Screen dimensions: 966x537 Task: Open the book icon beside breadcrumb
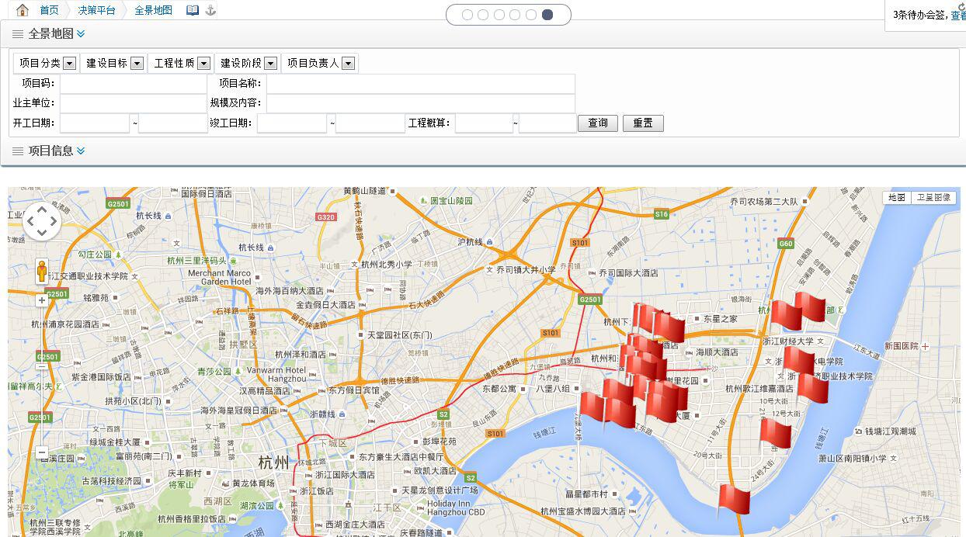coord(193,10)
